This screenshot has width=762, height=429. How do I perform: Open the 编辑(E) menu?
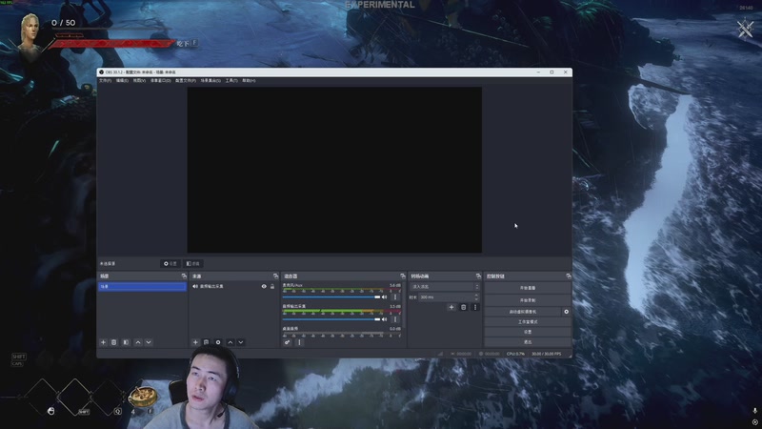122,81
